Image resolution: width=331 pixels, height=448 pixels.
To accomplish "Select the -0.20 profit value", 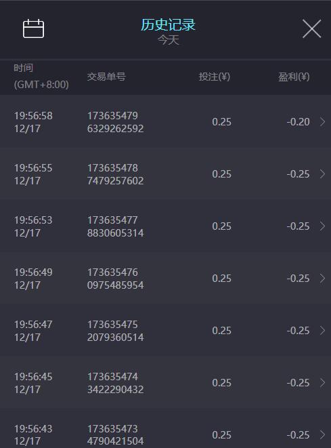I will pos(299,122).
